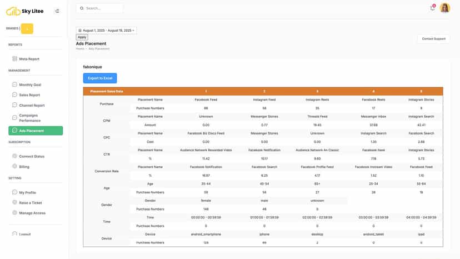Open the user profile avatar
Screen dimensions: 460x259
pyautogui.click(x=445, y=8)
